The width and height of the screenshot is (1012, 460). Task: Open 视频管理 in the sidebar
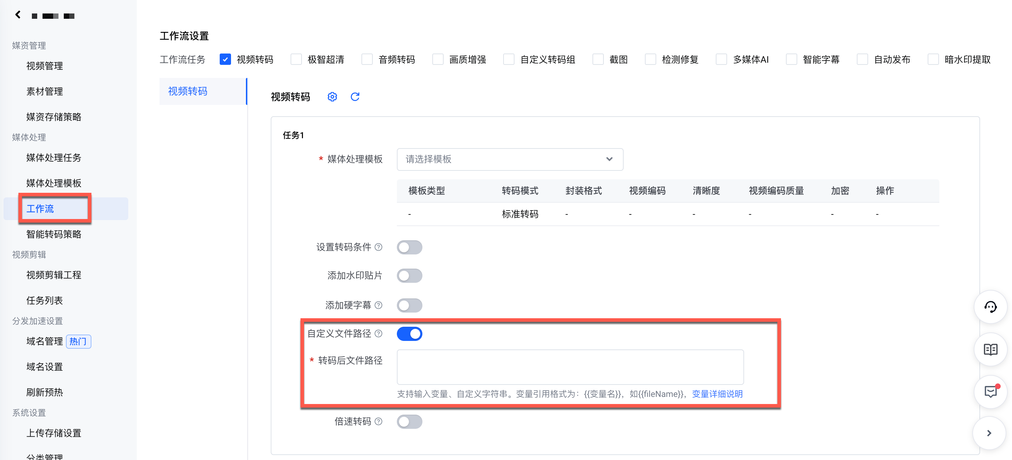(44, 66)
